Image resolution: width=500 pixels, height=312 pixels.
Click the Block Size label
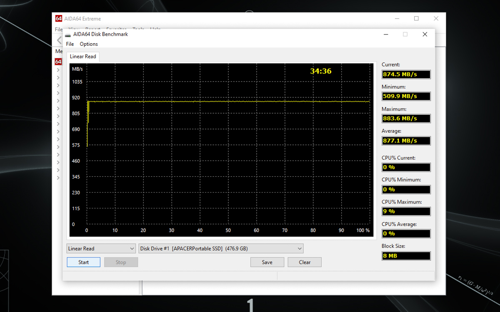click(393, 246)
